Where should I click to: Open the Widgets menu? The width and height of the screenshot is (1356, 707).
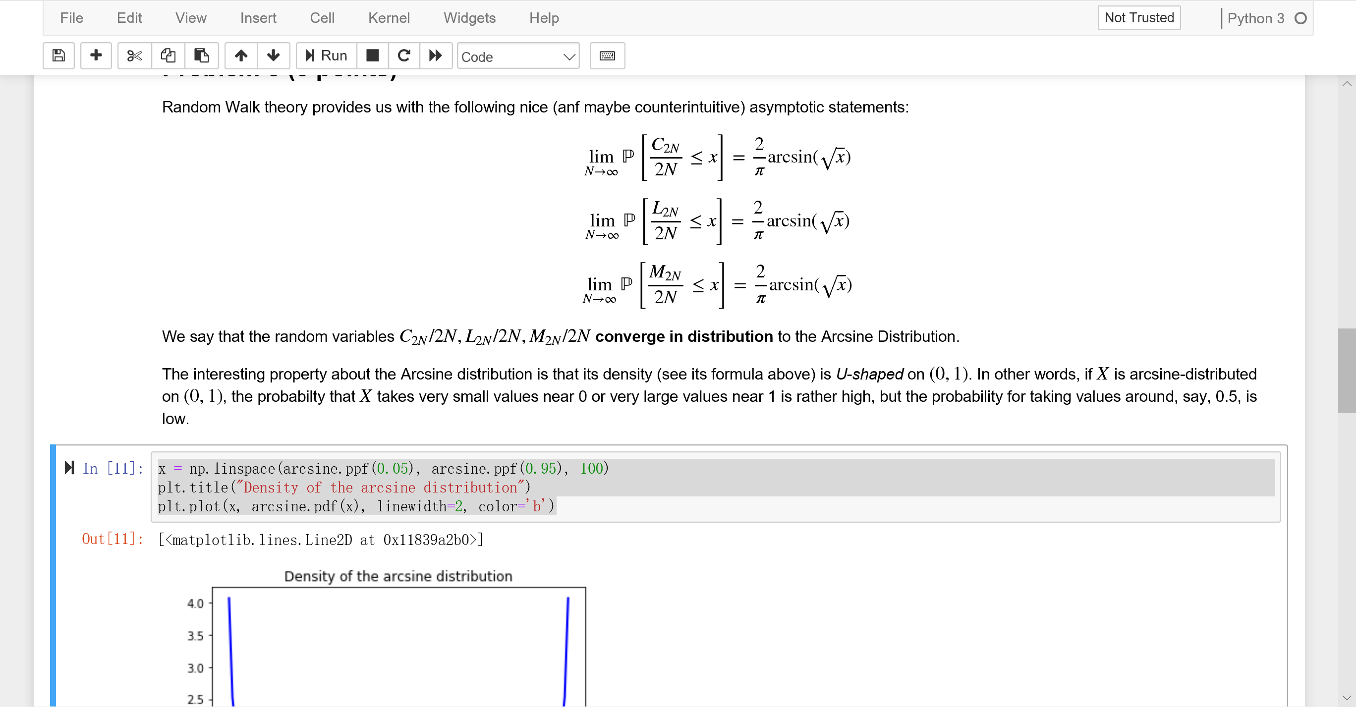click(469, 17)
